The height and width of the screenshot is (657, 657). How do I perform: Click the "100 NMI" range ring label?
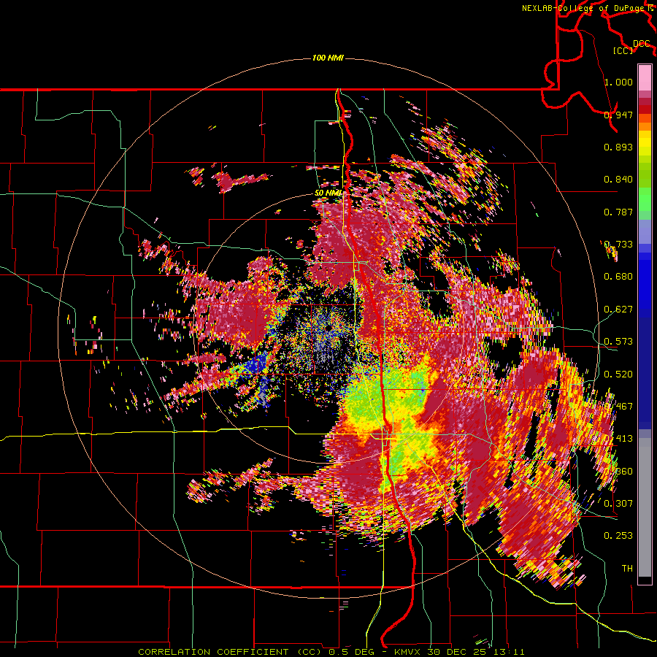[x=328, y=58]
